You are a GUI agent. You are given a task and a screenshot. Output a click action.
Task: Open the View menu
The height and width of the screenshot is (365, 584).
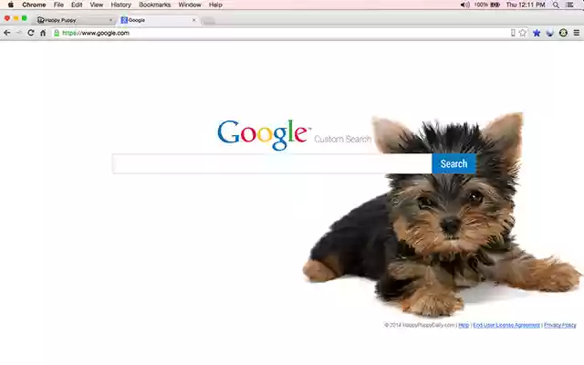click(x=97, y=5)
